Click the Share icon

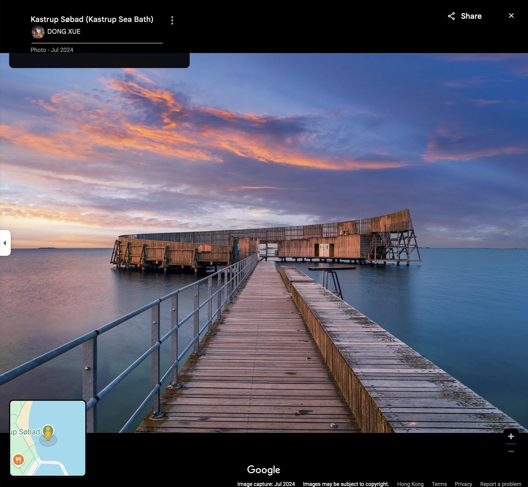pos(451,16)
